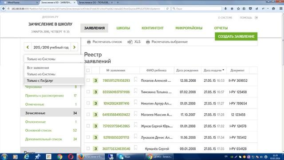Reload the page with browser refresh icon

click(x=167, y=8)
